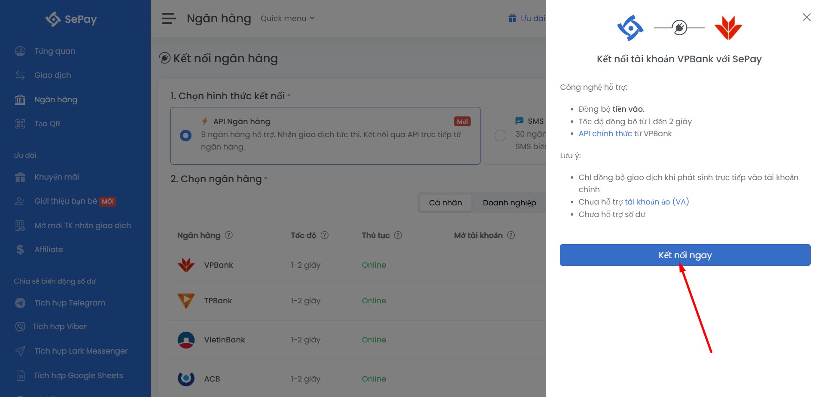Click the Tạo QR code icon

tap(20, 124)
